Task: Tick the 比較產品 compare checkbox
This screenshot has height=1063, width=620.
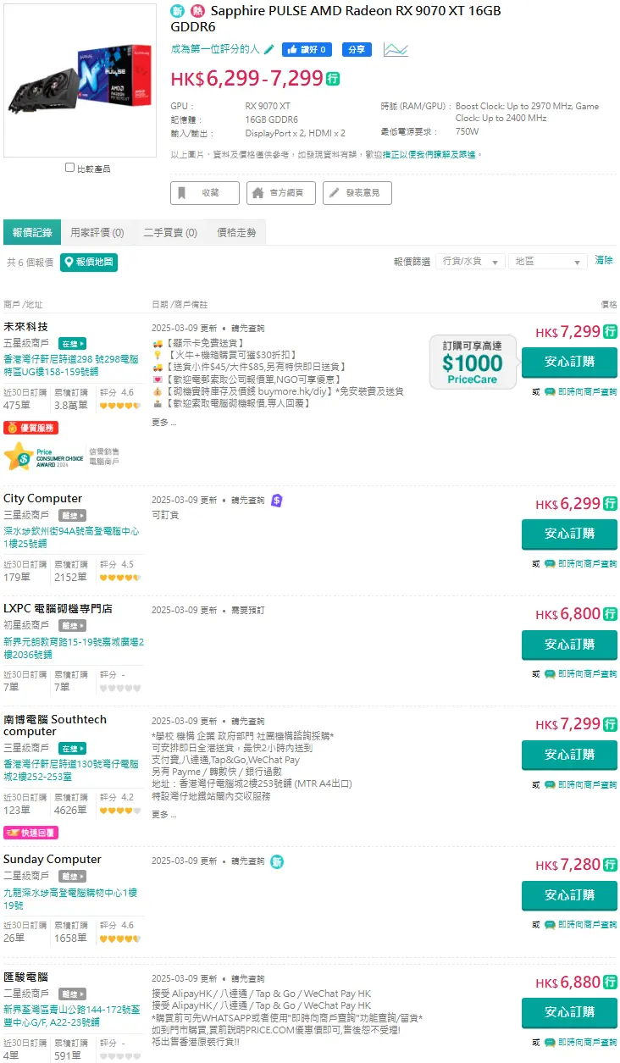Action: pos(69,168)
